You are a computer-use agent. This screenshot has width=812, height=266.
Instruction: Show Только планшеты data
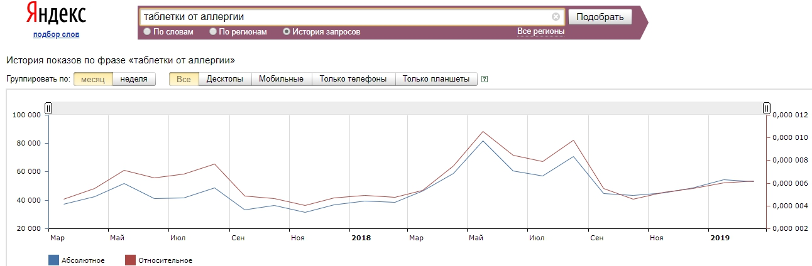click(x=436, y=79)
